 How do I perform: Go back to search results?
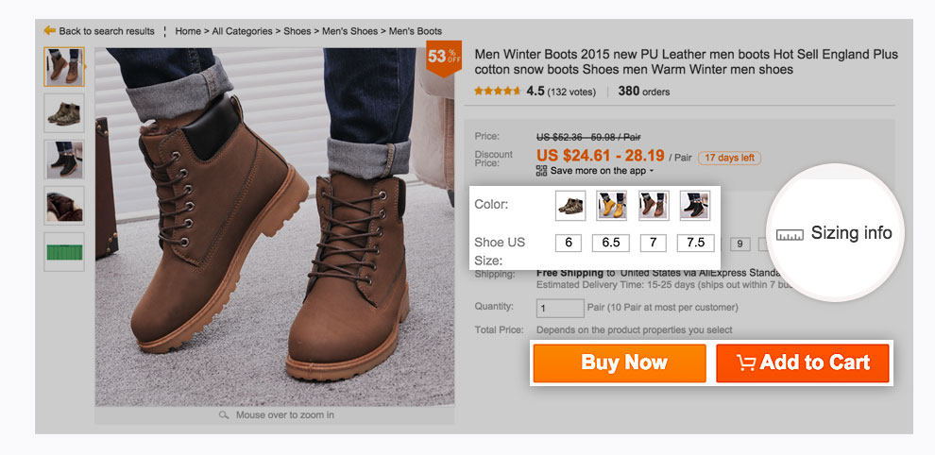click(x=106, y=31)
